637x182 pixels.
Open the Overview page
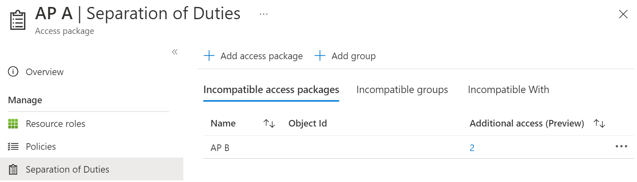pyautogui.click(x=45, y=72)
